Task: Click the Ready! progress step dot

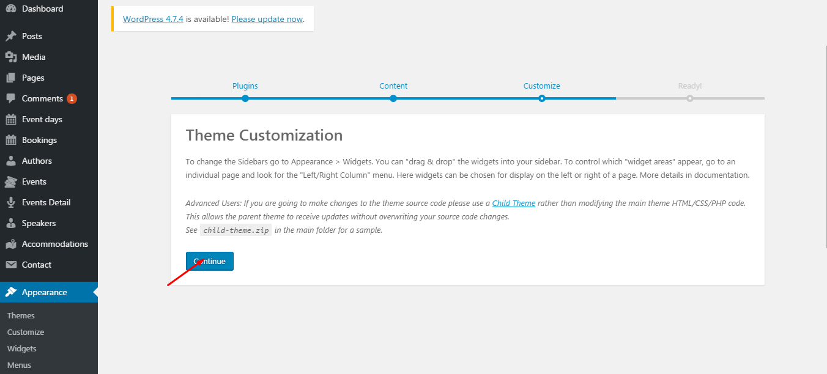Action: pyautogui.click(x=690, y=98)
